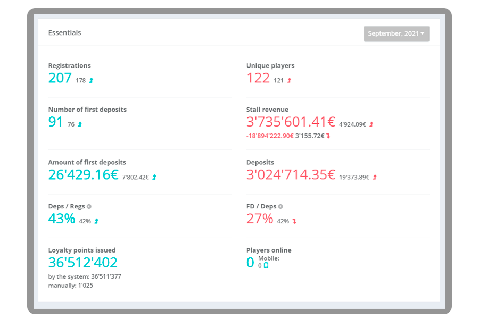Click the upward arrow next to Stall revenue
Viewport: 479px width, 319px height.
click(370, 124)
